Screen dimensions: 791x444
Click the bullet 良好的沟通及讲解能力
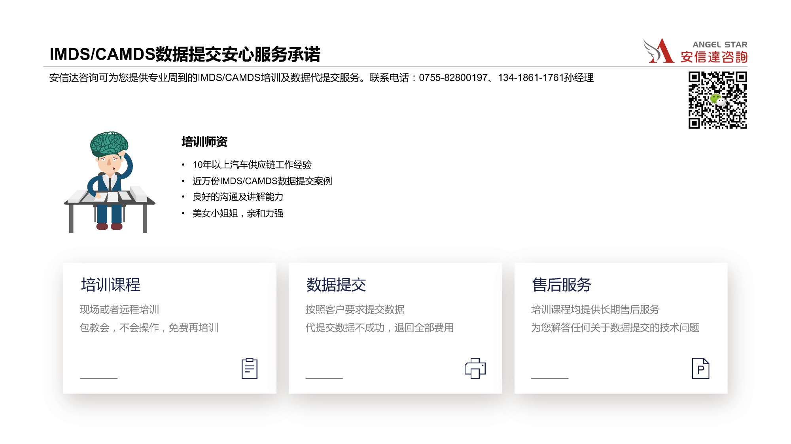click(x=238, y=197)
